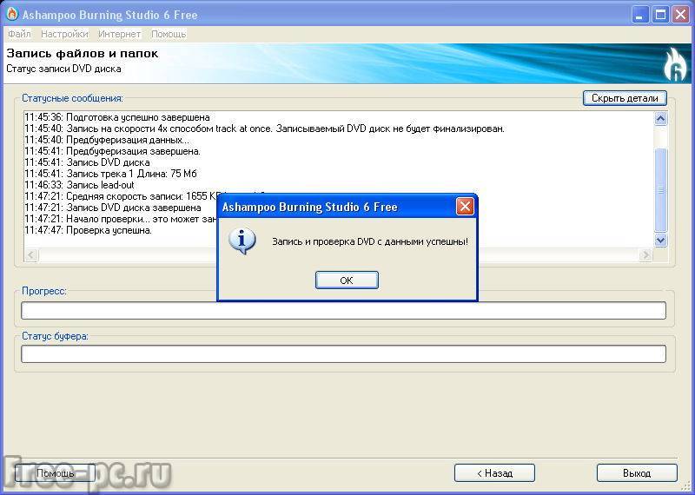Click the 'Прогресс:' label
Image resolution: width=695 pixels, height=495 pixels.
pos(44,291)
